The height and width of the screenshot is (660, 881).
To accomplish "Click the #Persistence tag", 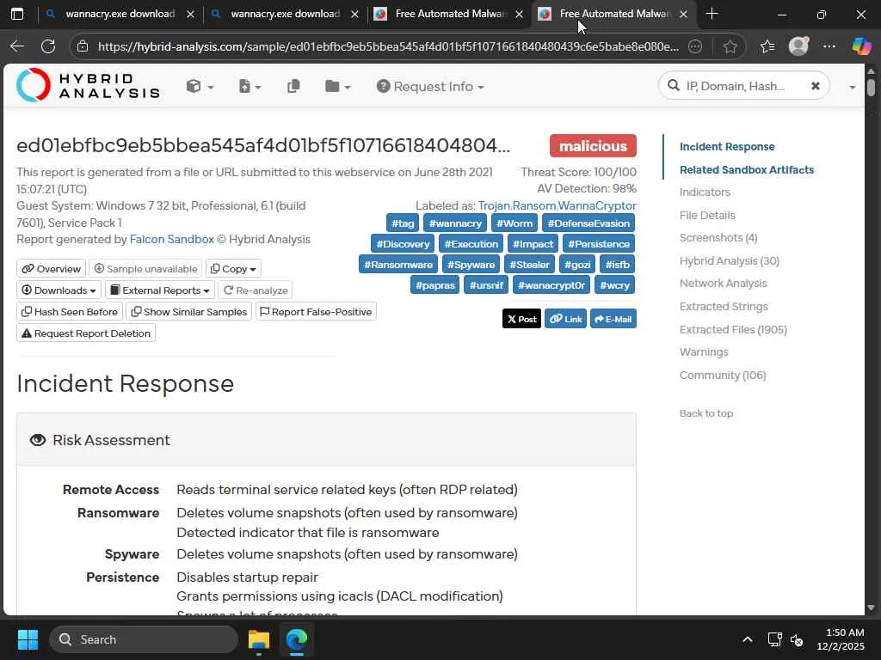I will click(x=599, y=244).
